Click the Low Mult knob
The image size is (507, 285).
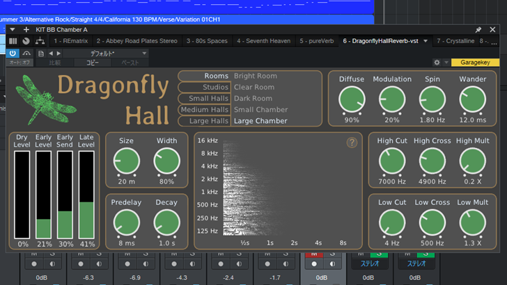pos(472,222)
